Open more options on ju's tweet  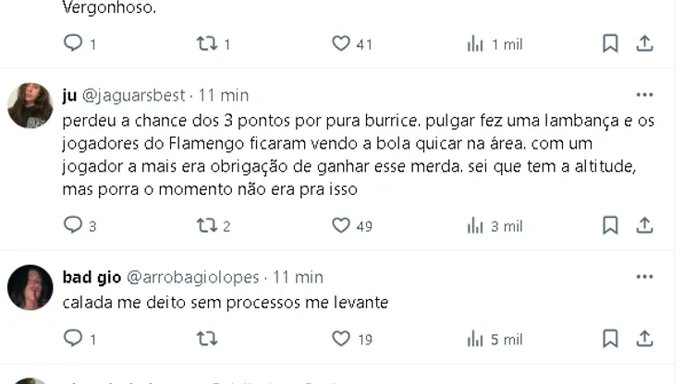click(644, 95)
